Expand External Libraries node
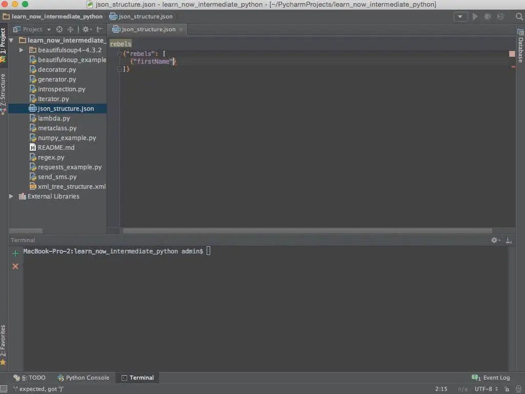This screenshot has height=394, width=525. [11, 196]
